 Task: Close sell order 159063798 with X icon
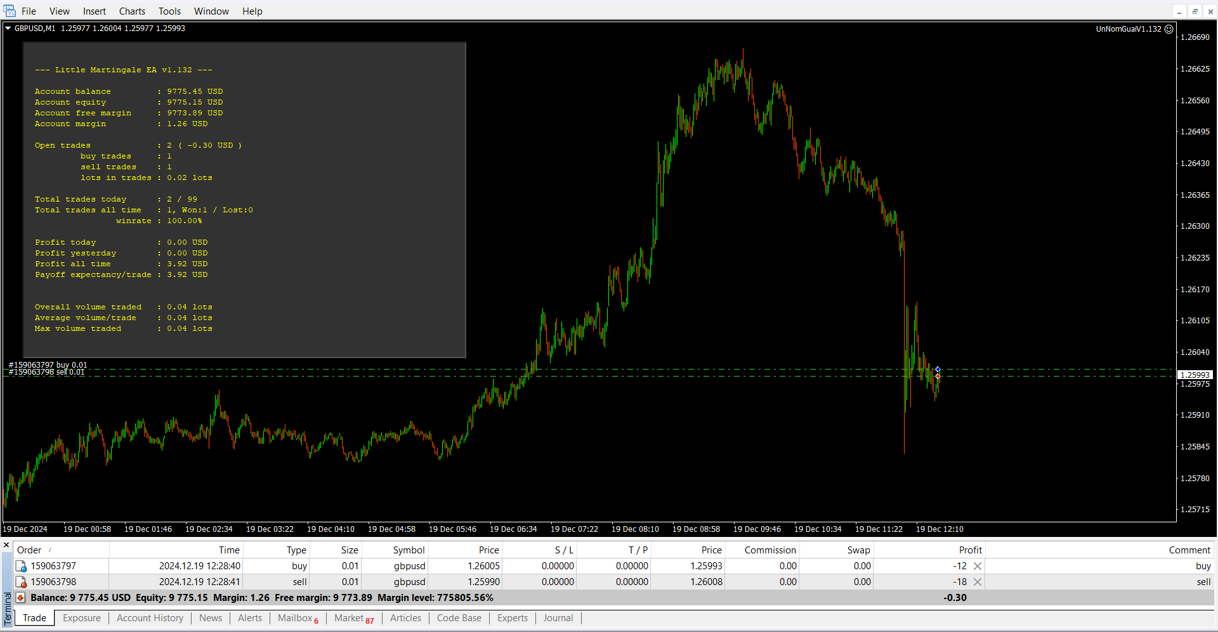(x=978, y=582)
